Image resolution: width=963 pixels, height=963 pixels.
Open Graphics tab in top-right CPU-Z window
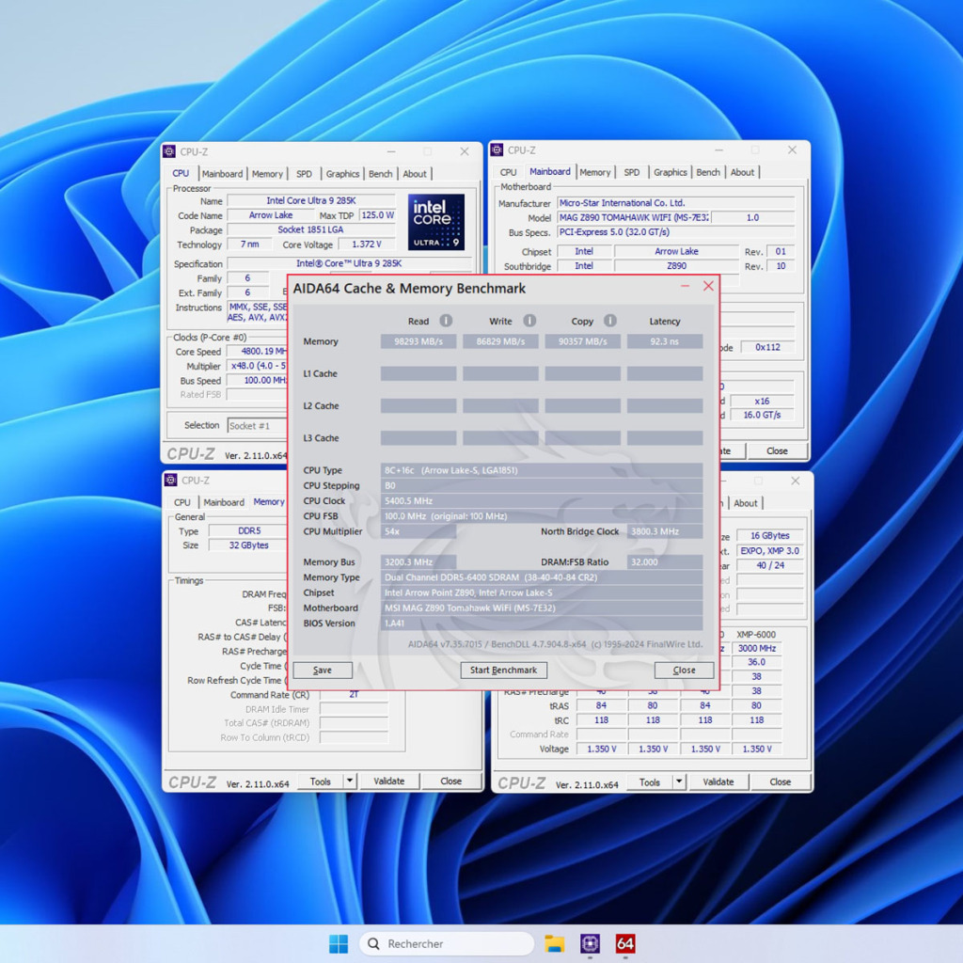pos(670,173)
